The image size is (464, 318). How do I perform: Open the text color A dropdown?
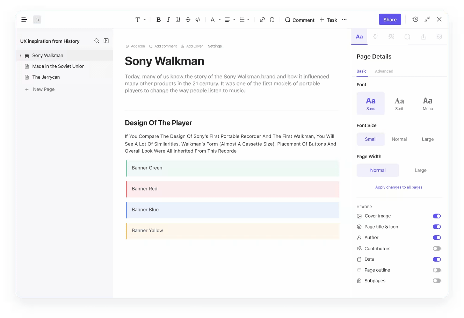pyautogui.click(x=215, y=20)
